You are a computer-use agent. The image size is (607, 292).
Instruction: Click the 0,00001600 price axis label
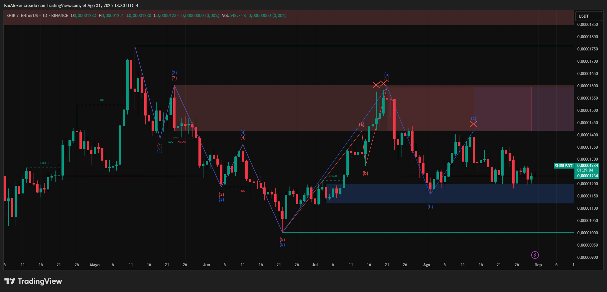pyautogui.click(x=587, y=86)
